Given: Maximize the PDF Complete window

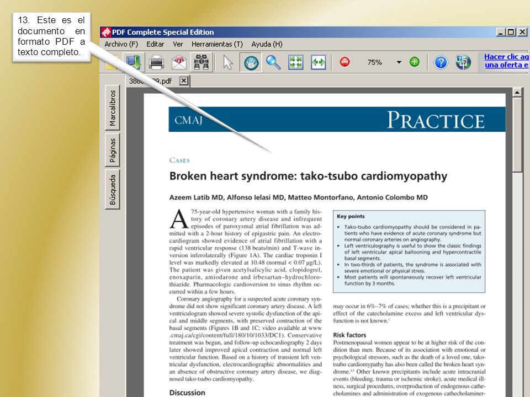Looking at the screenshot, I should [x=511, y=32].
